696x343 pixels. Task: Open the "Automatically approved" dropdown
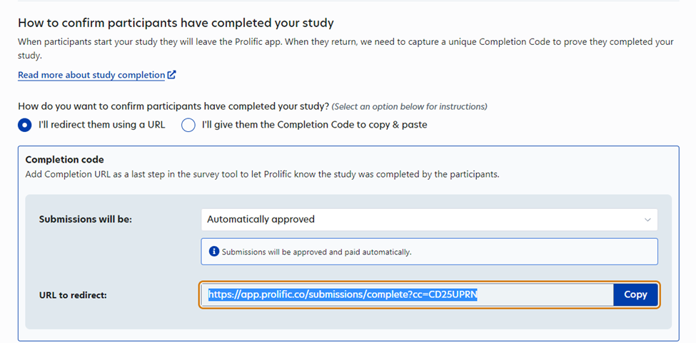(x=428, y=220)
